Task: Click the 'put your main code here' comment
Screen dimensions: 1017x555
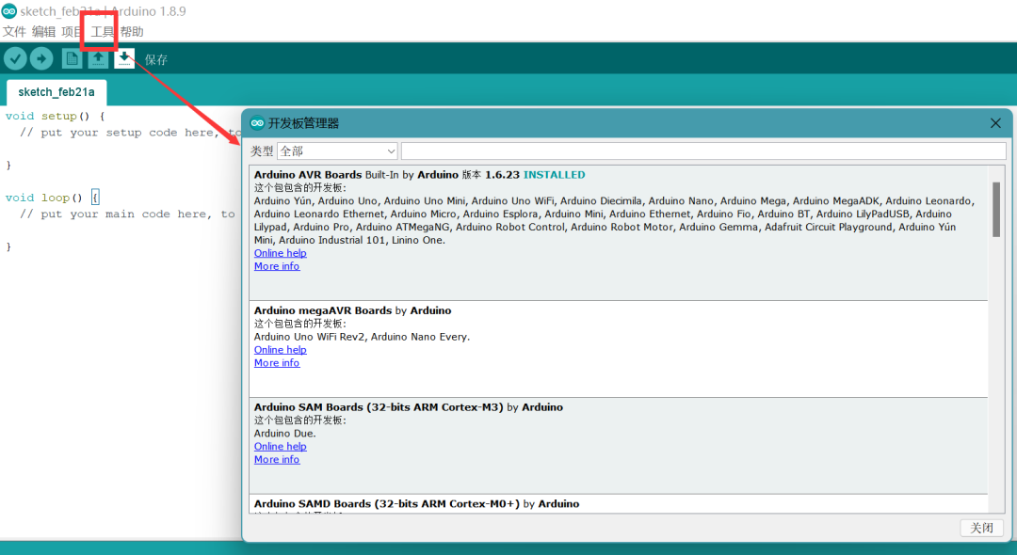Action: [x=126, y=214]
